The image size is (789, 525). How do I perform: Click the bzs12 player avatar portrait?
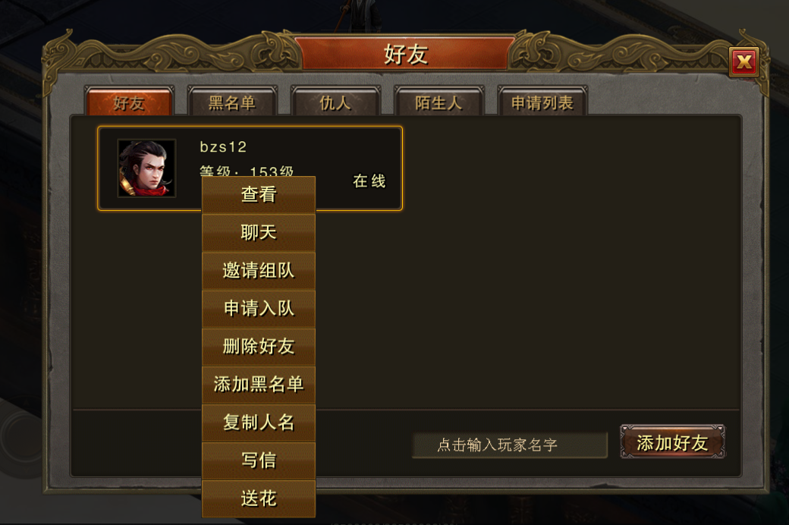146,168
